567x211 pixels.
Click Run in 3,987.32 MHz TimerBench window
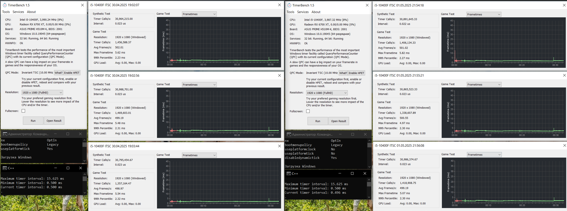click(318, 121)
